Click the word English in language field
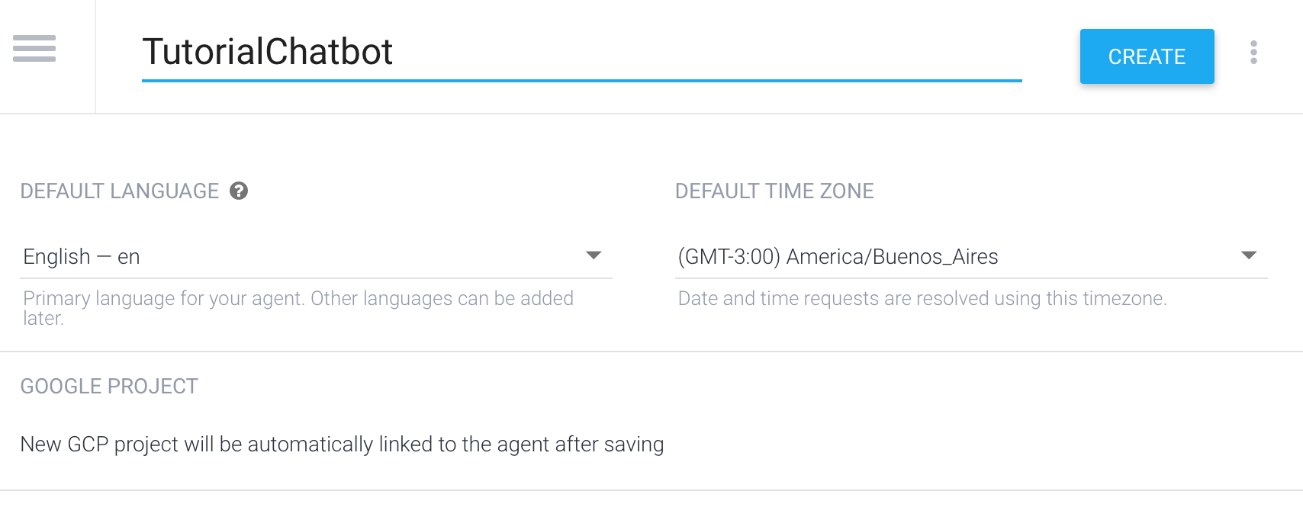Image resolution: width=1303 pixels, height=520 pixels. [x=57, y=257]
